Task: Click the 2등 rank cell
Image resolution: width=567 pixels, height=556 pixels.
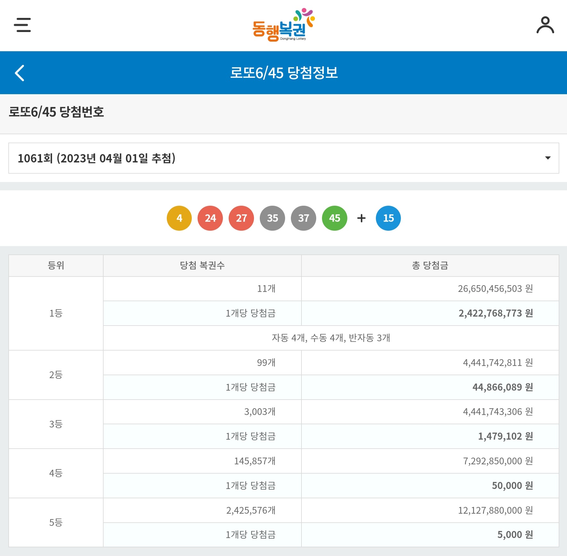Action: click(56, 375)
